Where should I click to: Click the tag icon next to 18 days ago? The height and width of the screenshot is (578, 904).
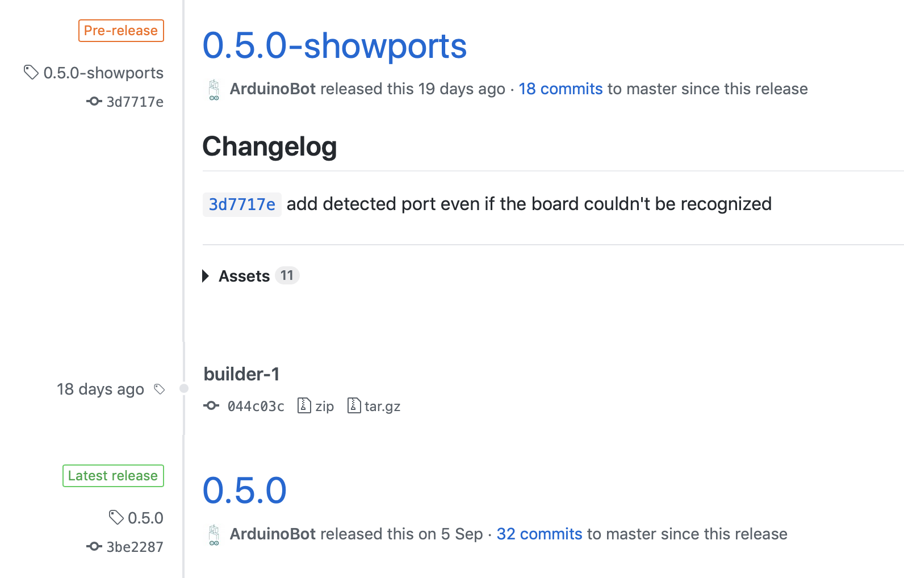coord(160,389)
